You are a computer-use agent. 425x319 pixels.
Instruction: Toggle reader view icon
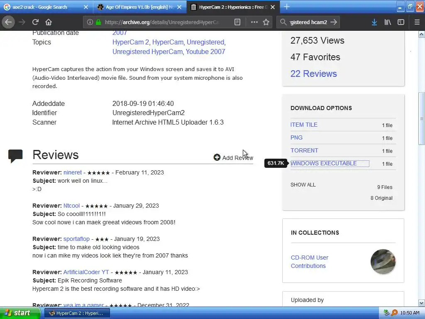[237, 22]
